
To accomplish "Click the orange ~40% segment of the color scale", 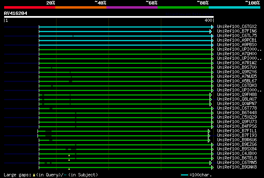I will (x=81, y=7).
